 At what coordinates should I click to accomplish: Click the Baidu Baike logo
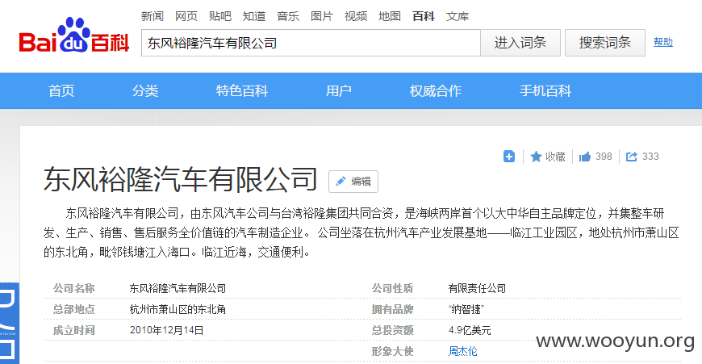pos(74,36)
